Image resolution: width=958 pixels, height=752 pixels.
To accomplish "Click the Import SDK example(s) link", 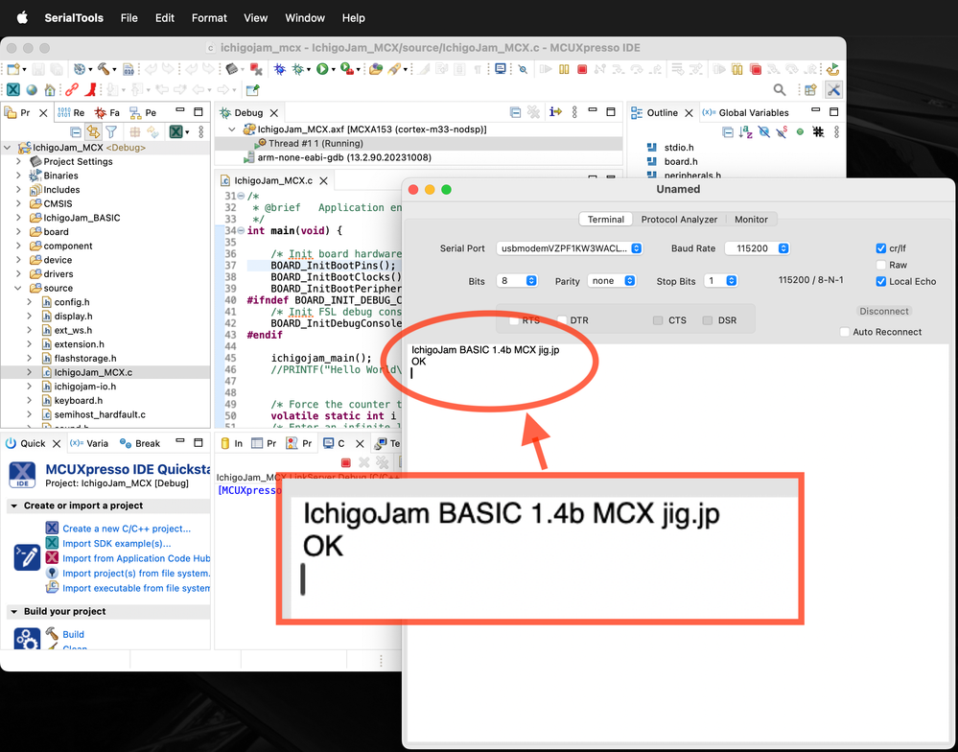I will point(117,543).
